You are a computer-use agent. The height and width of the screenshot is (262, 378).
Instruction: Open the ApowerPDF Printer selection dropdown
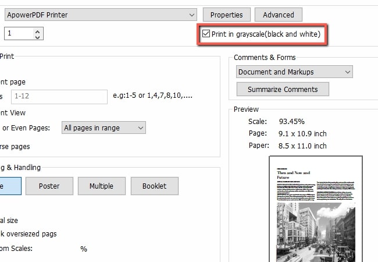pos(99,15)
